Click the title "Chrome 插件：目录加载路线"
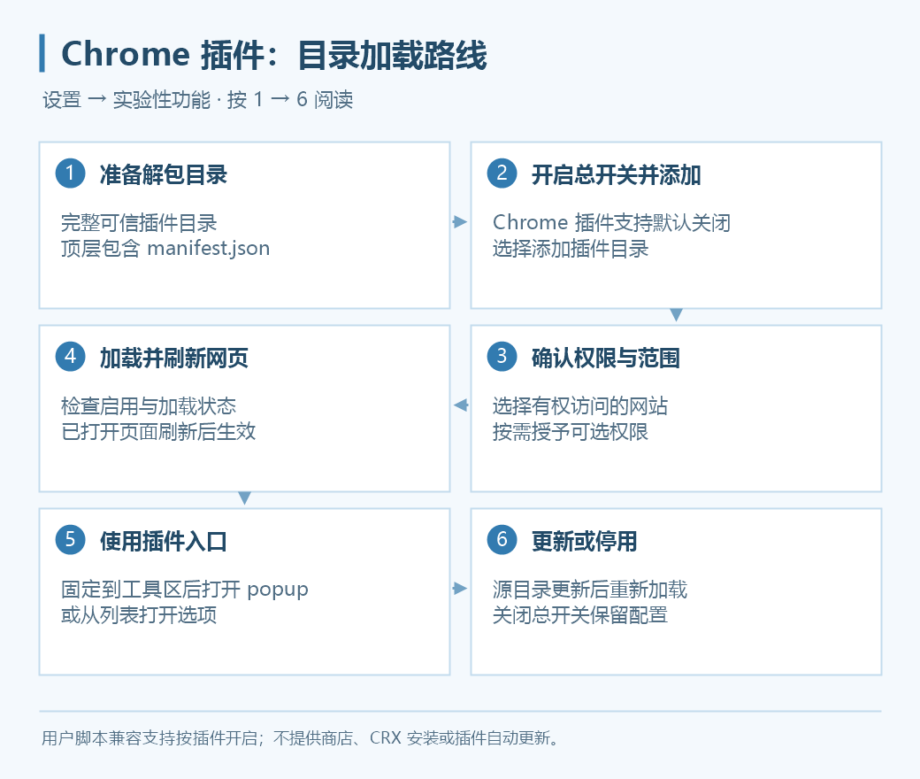The height and width of the screenshot is (779, 920). click(274, 55)
